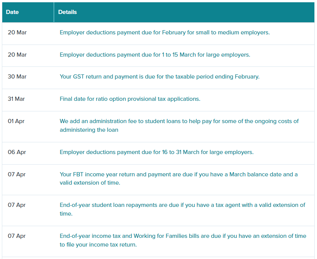
Task: Select the 31 Mar date cell
Action: [17, 99]
